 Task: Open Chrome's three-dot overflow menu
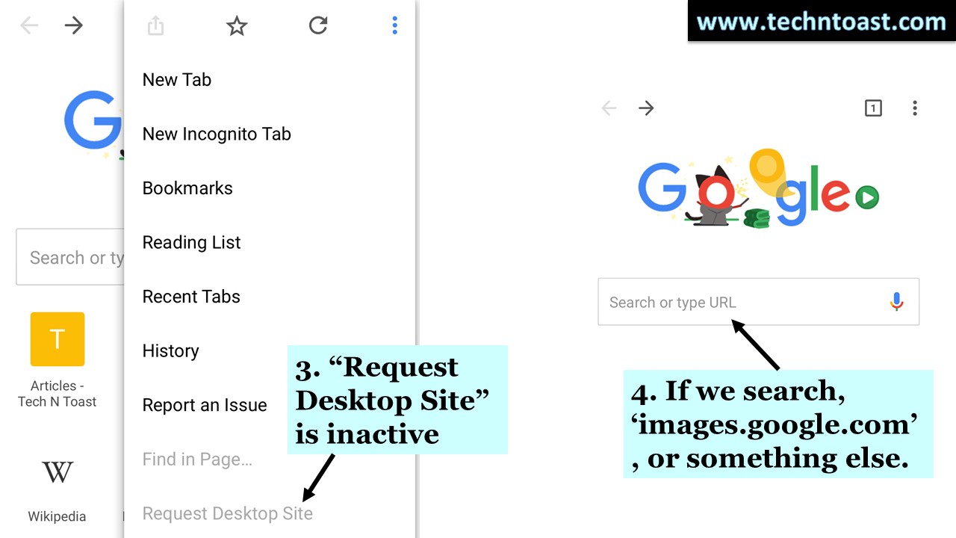coord(394,25)
